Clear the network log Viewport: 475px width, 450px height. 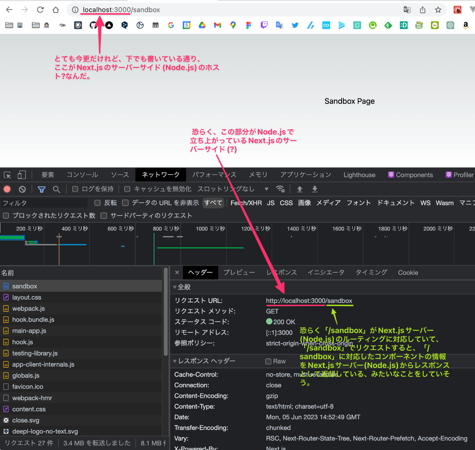(22, 189)
